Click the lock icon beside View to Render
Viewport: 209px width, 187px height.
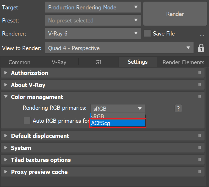click(x=201, y=48)
